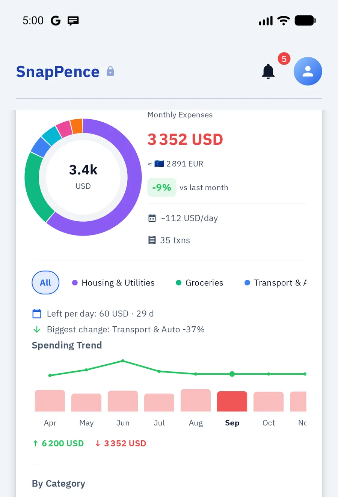Select the Jun spending bar

[x=123, y=401]
